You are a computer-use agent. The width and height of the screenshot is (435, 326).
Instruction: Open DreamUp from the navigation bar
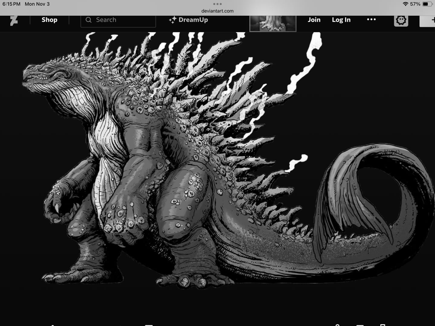point(188,20)
